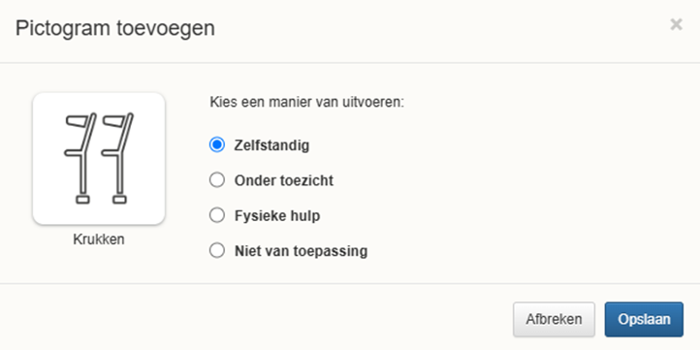Click the rubber foot of the left crutch
Image resolution: width=700 pixels, height=350 pixels.
pos(82,200)
